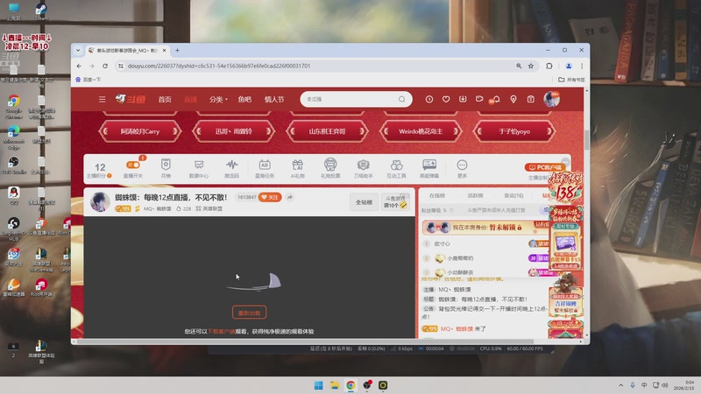Open 礼物投票 gift voting tool
701x394 pixels.
point(330,168)
